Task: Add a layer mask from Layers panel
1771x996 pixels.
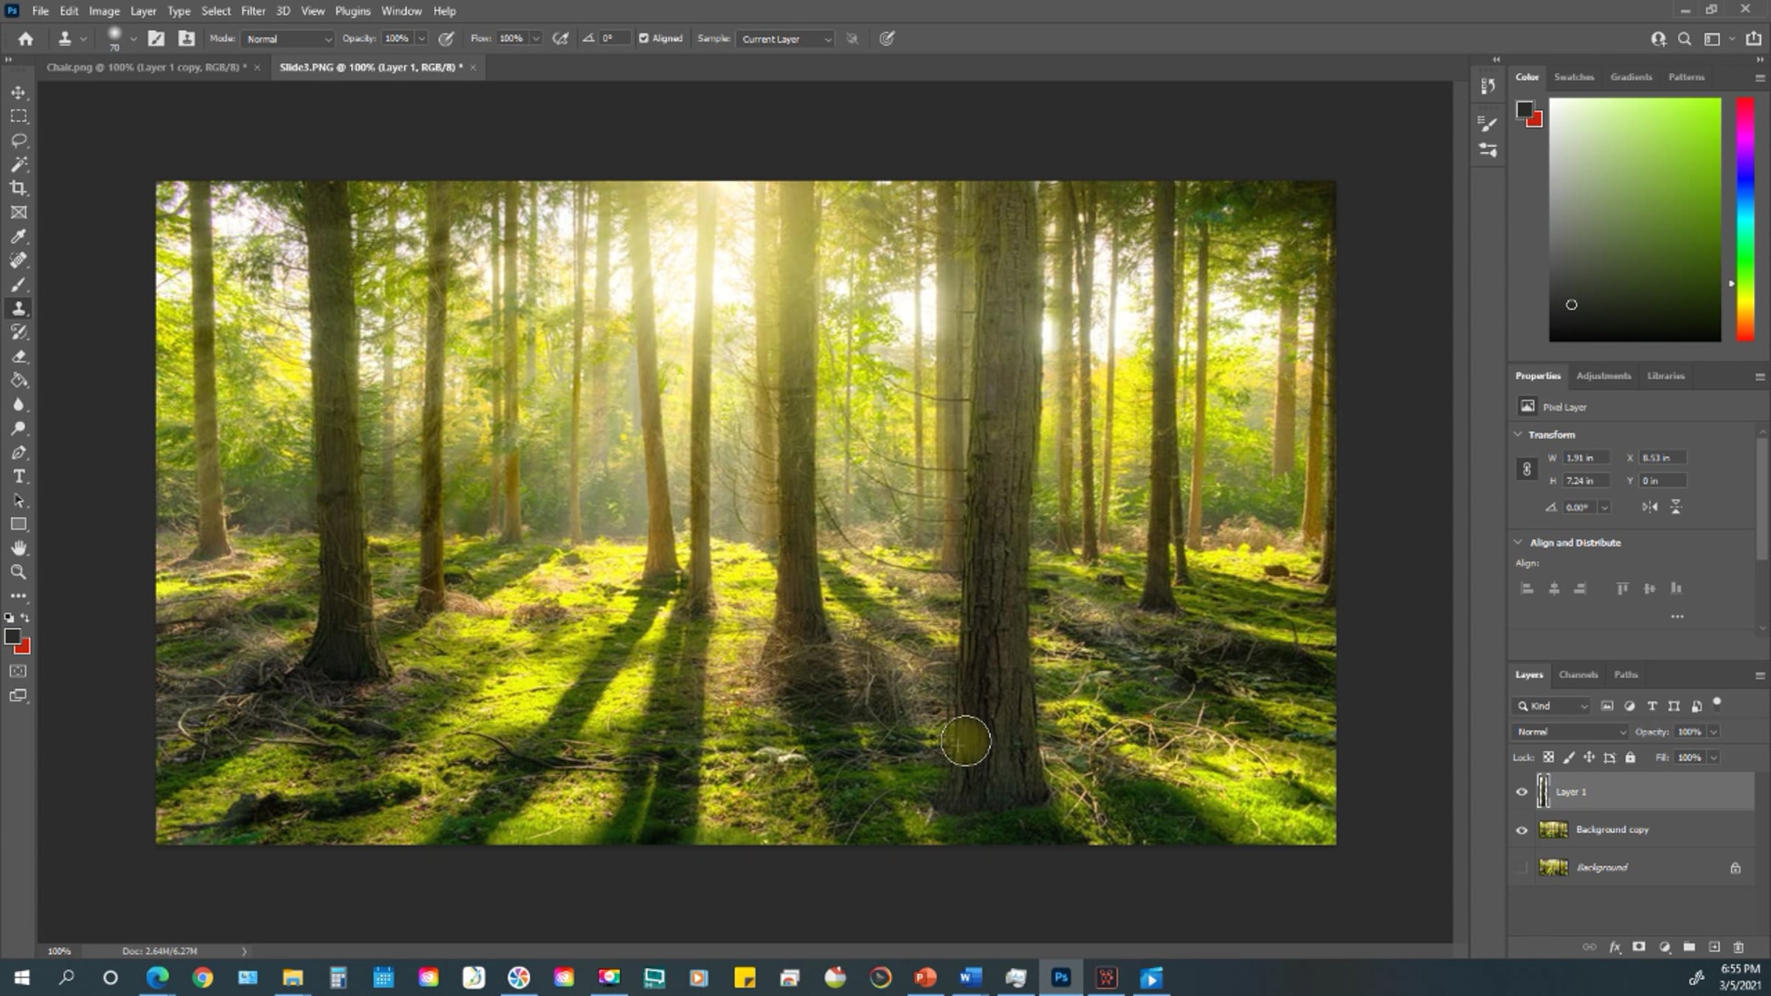Action: pos(1639,947)
